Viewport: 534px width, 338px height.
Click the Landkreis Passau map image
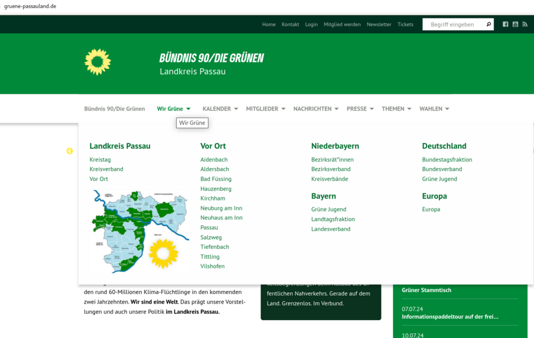(140, 231)
